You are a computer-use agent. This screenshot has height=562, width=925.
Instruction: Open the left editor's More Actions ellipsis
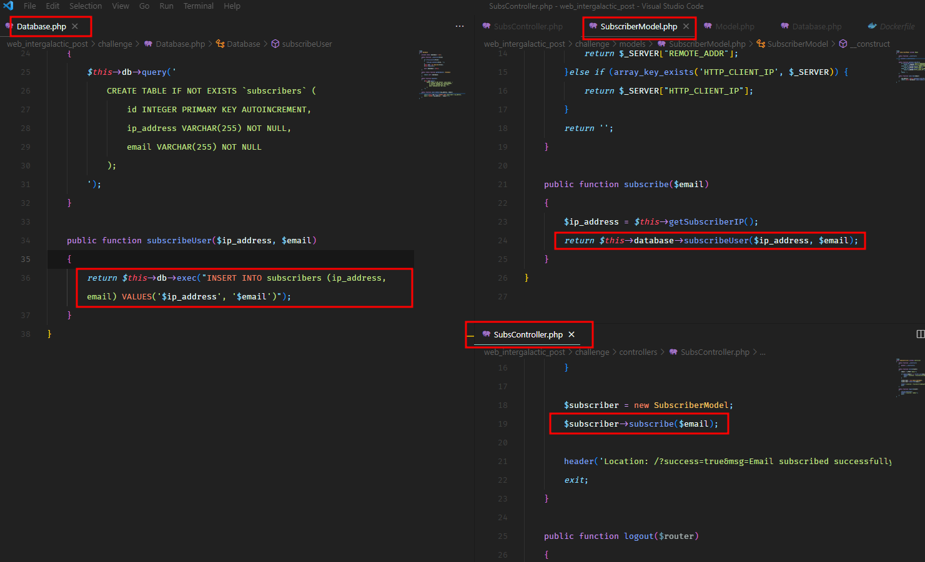pyautogui.click(x=460, y=26)
